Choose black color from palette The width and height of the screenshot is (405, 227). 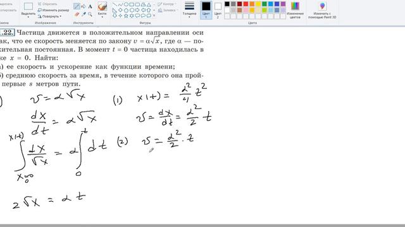[227, 4]
